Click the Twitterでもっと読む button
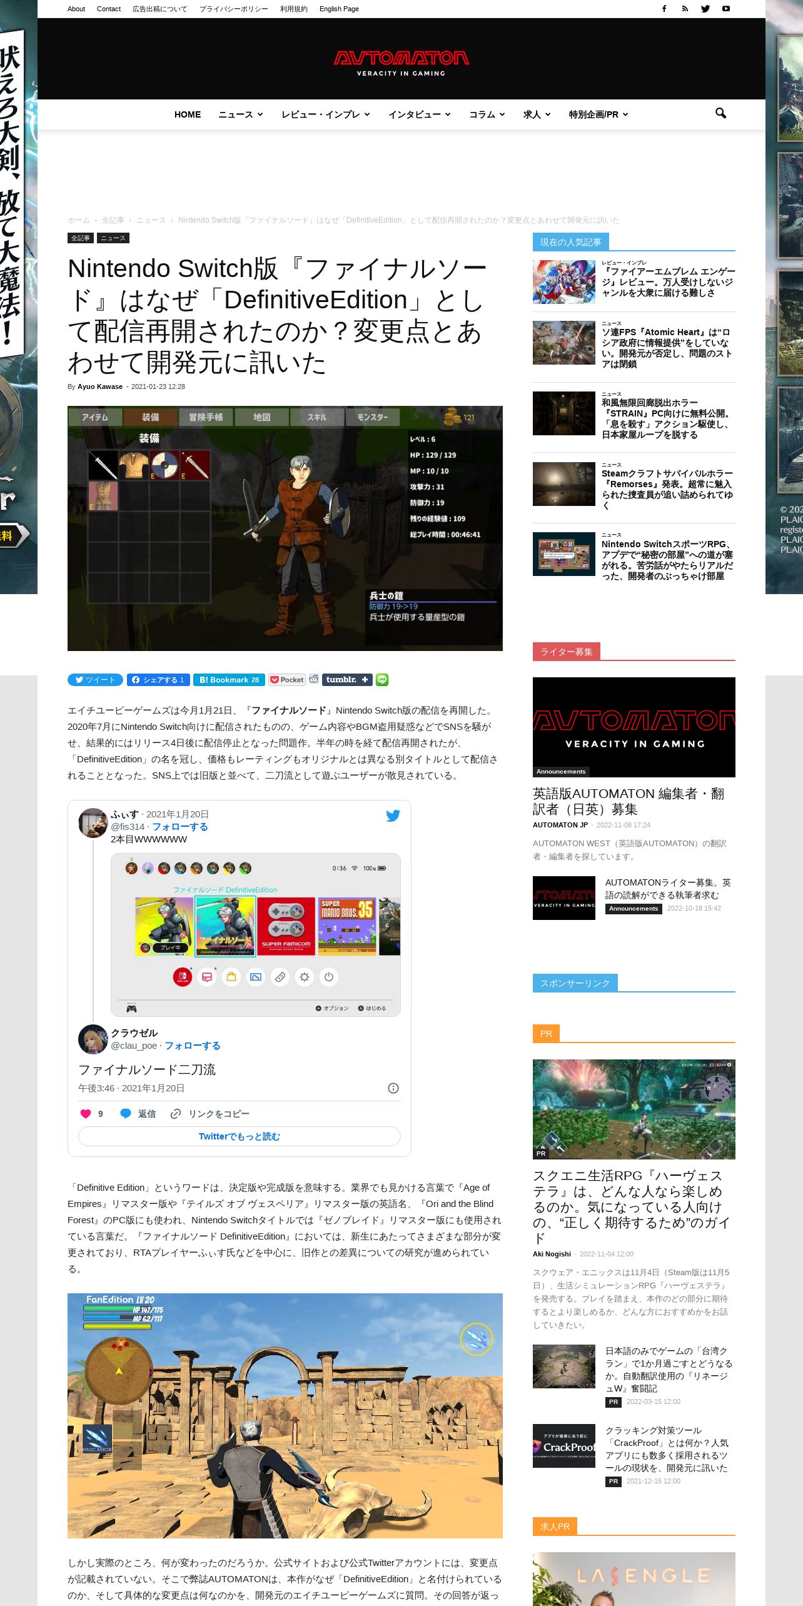Image resolution: width=803 pixels, height=1606 pixels. pos(240,1136)
